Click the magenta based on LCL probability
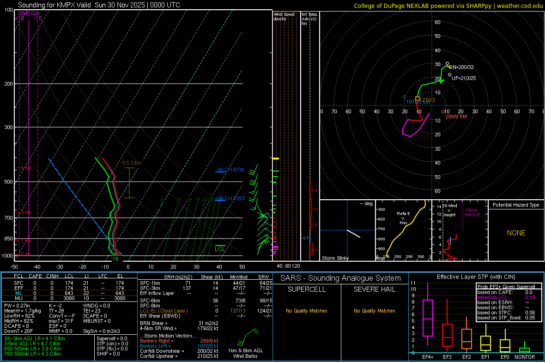The image size is (545, 362). (506, 298)
